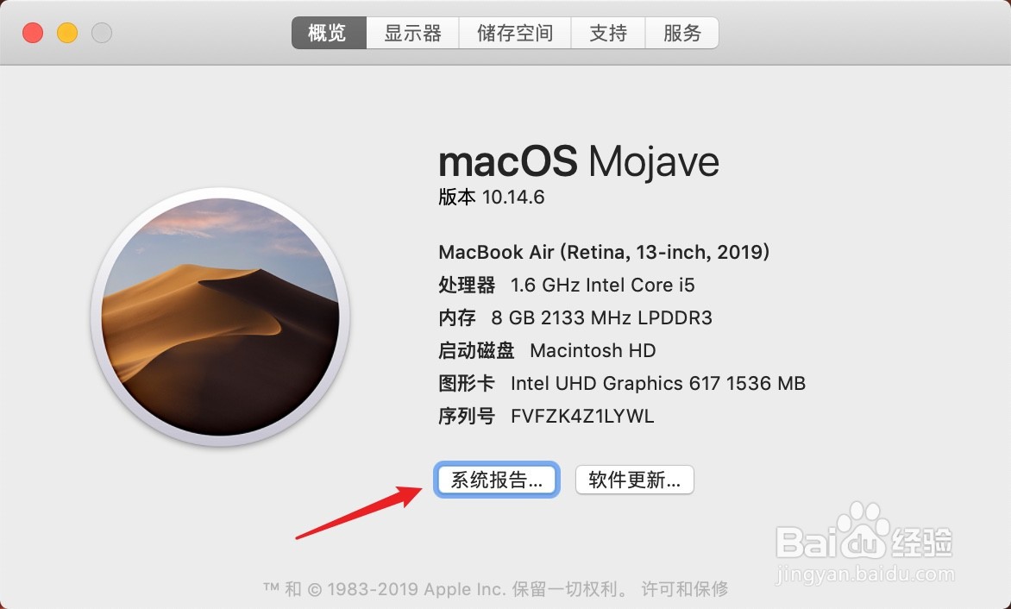Click the 处理器 1.6 GHz Intel Core i5 line

pos(567,285)
